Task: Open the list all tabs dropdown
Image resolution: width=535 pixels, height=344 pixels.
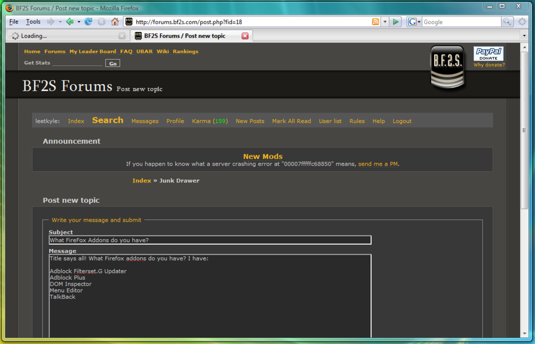Action: tap(524, 36)
